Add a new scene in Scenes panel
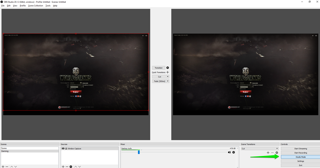Image resolution: width=320 pixels, height=168 pixels. (x=3, y=167)
